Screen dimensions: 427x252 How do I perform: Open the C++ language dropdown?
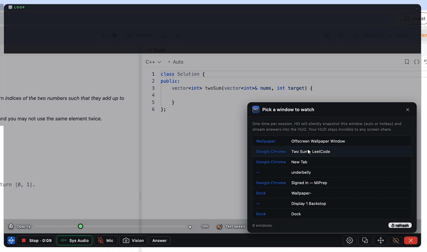[153, 62]
